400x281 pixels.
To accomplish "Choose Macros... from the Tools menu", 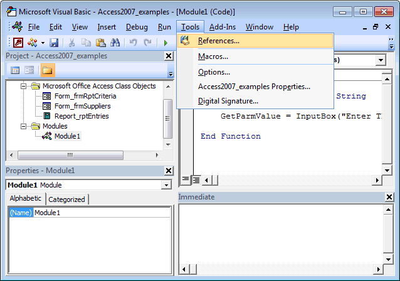I will click(x=255, y=56).
